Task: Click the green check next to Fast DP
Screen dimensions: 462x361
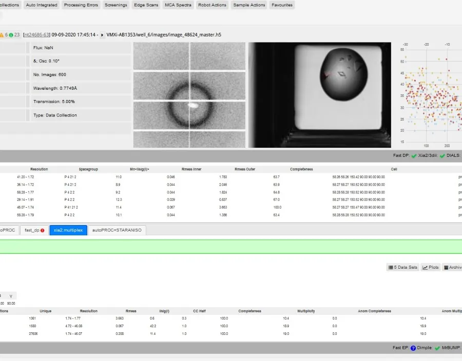Action: click(x=414, y=156)
